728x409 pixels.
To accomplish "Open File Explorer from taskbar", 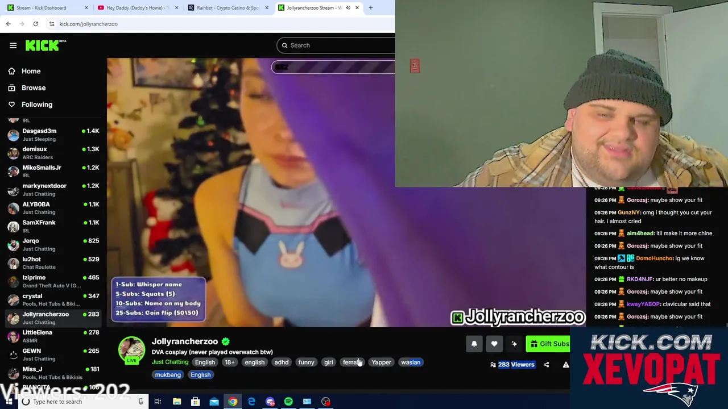I will [x=177, y=402].
